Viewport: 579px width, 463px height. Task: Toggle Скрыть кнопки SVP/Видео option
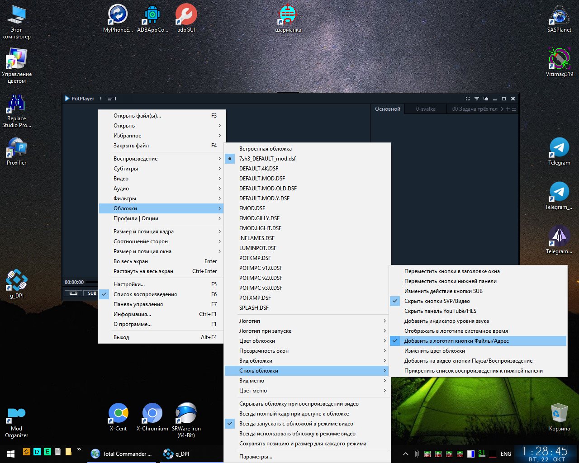[478, 301]
